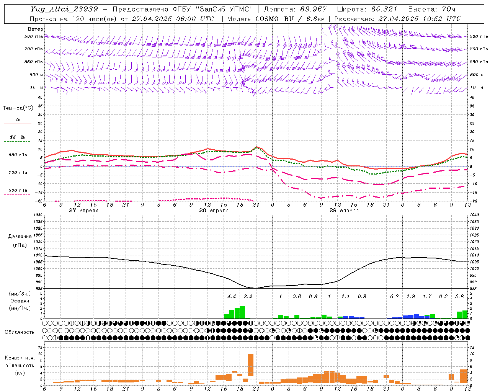Click the Td 2м dew point legend entry
490x392 pixels.
click(18, 139)
